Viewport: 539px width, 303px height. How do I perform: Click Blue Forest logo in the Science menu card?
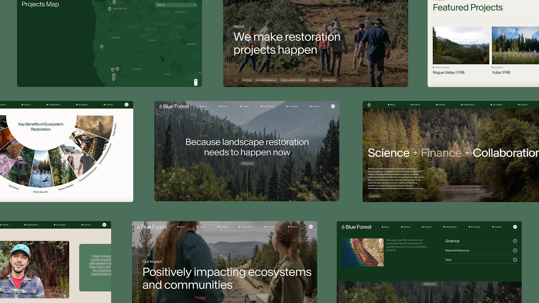pos(356,227)
